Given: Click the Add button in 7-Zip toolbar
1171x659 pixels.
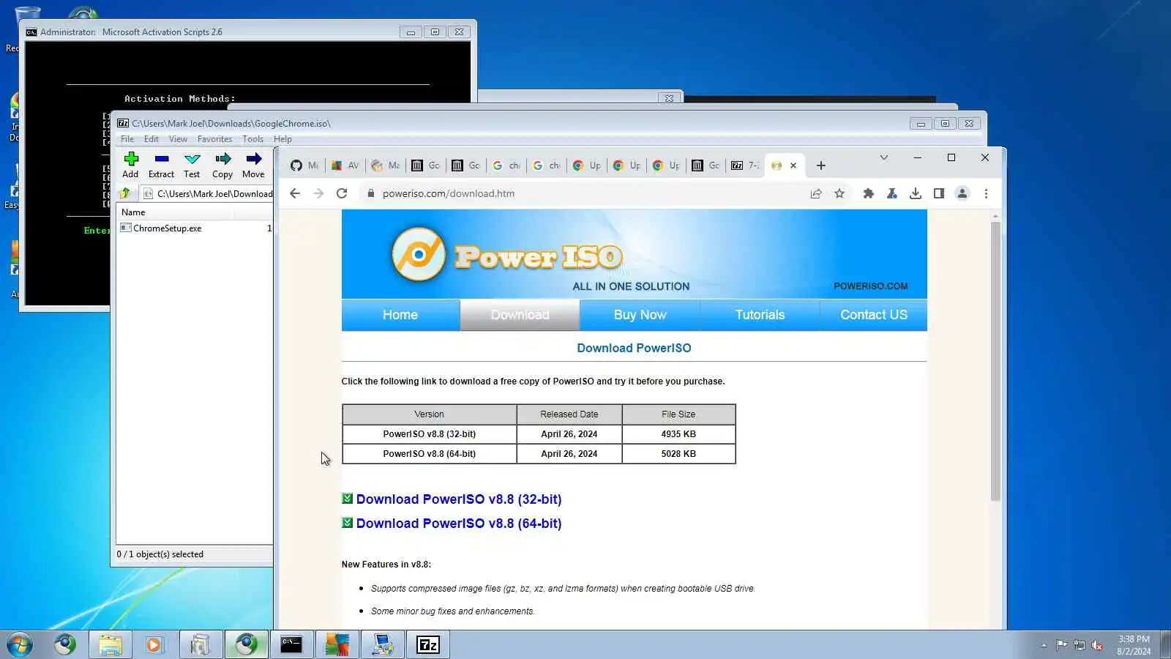Looking at the screenshot, I should click(x=130, y=165).
